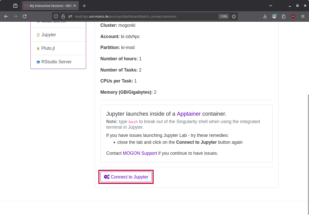Select the My Interactive Sessions tab
The image size is (309, 215).
pyautogui.click(x=50, y=6)
